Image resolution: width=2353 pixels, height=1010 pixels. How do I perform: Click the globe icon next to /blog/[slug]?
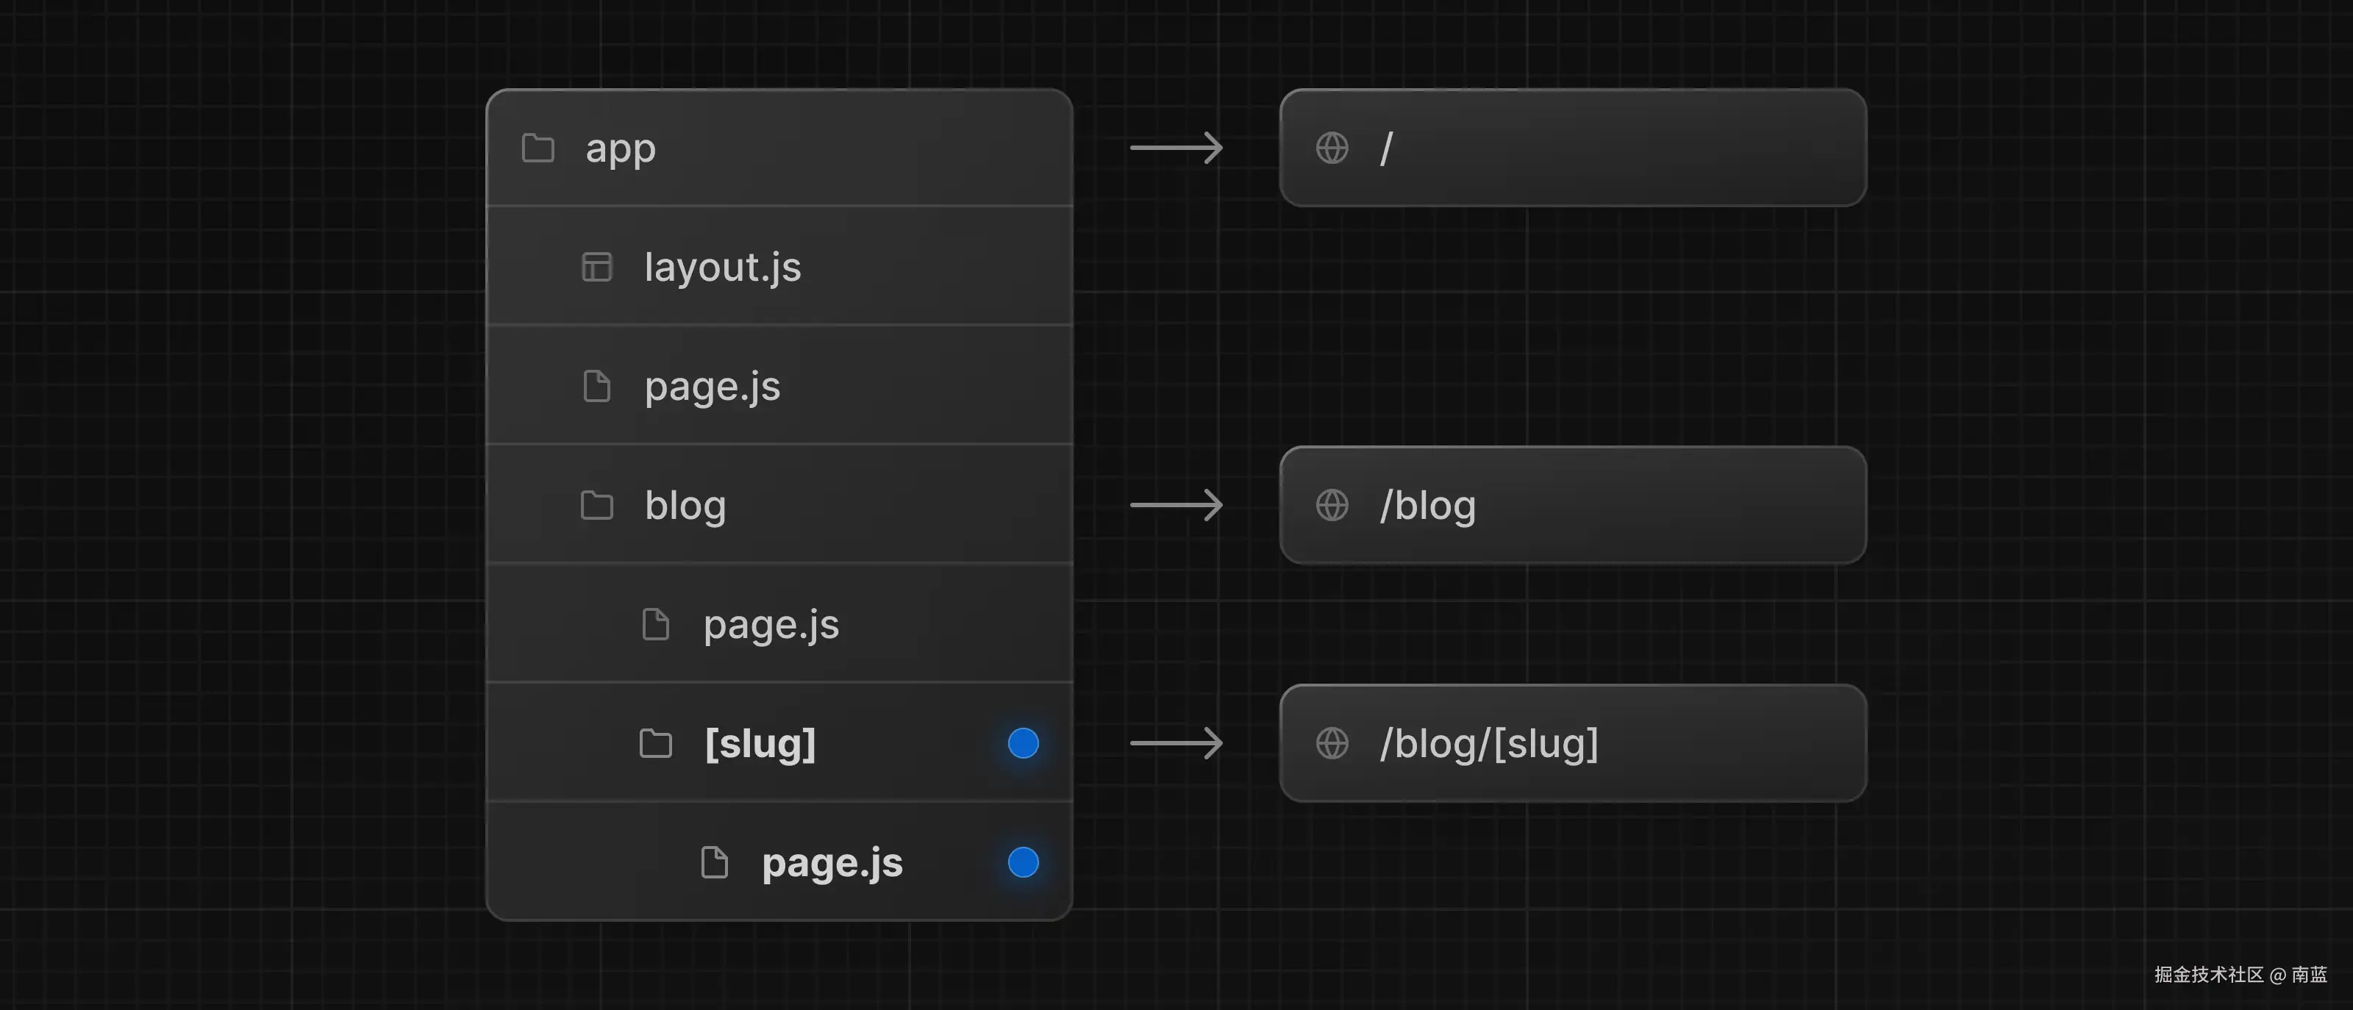click(x=1332, y=743)
